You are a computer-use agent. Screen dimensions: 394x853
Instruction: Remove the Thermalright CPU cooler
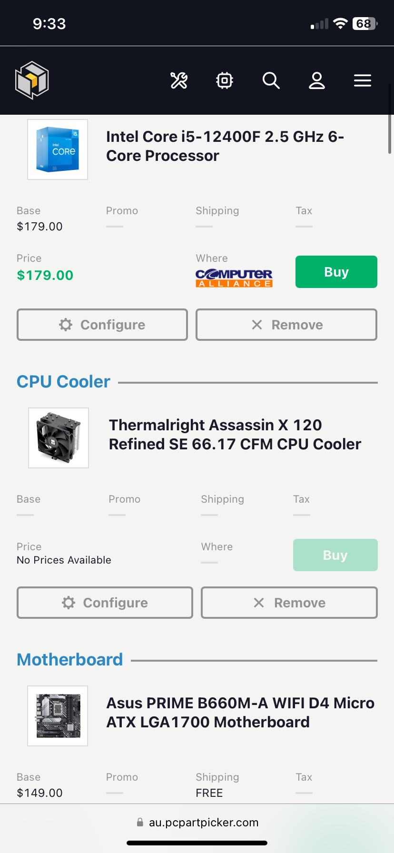[289, 603]
